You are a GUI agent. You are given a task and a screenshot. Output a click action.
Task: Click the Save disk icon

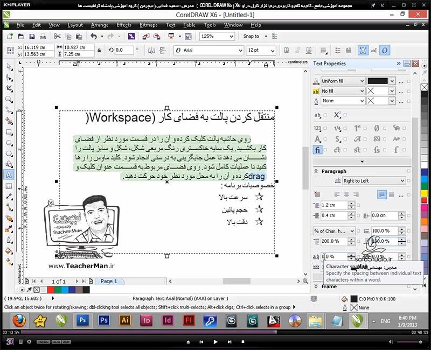(x=32, y=36)
